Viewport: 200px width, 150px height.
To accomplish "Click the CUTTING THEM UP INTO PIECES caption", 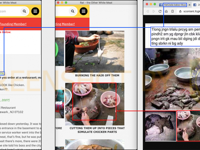I will [x=97, y=130].
